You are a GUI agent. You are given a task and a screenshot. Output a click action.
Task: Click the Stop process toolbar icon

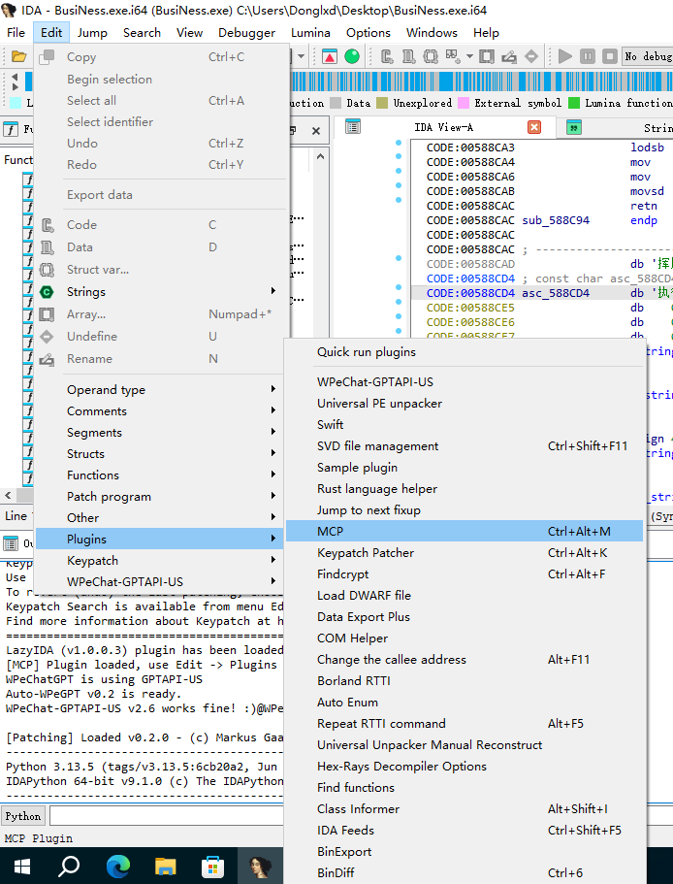point(609,56)
